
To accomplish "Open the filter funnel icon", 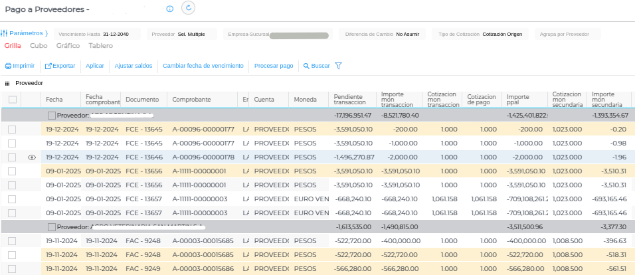I will tap(338, 66).
